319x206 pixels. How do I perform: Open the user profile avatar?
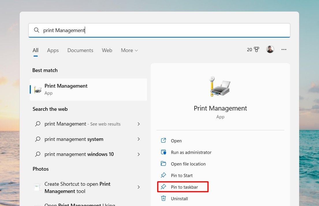(x=270, y=49)
